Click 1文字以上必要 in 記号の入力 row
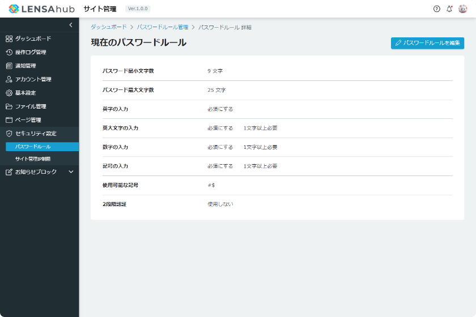This screenshot has height=317, width=476. click(x=261, y=166)
